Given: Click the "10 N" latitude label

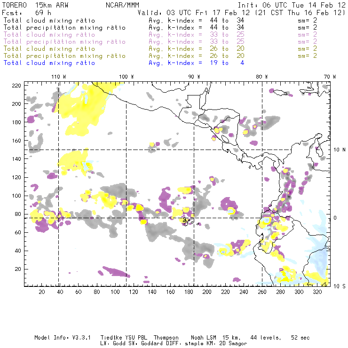Looking at the screenshot, I should tap(340, 150).
